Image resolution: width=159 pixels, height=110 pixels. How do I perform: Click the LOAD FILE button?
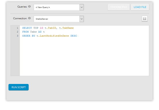[140, 7]
